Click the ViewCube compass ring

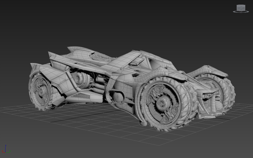[241, 11]
